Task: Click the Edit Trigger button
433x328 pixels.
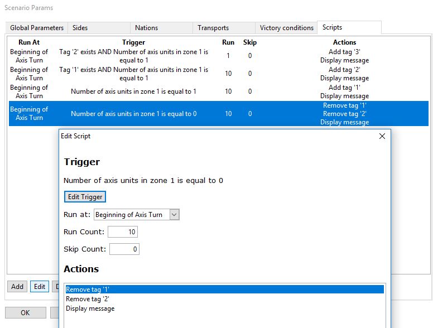Action: (x=85, y=197)
